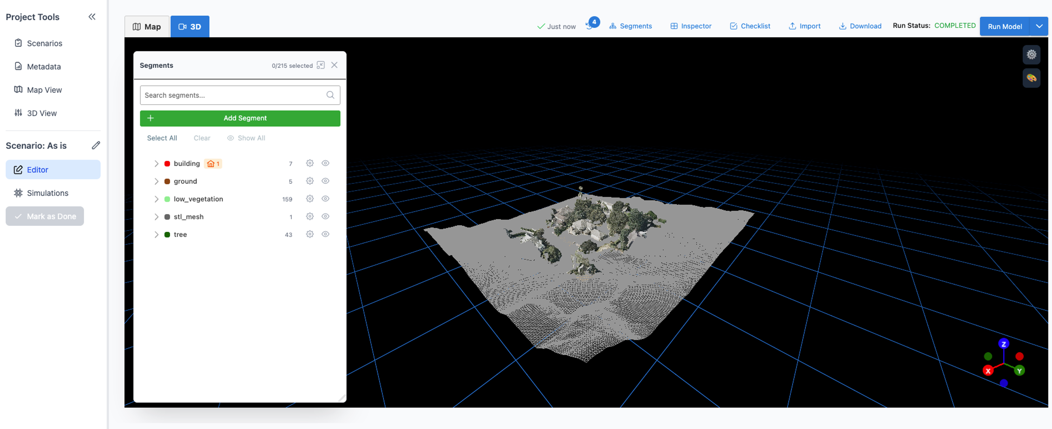Open settings gear for building segment
Screen dimensions: 1052x429
(x=310, y=163)
